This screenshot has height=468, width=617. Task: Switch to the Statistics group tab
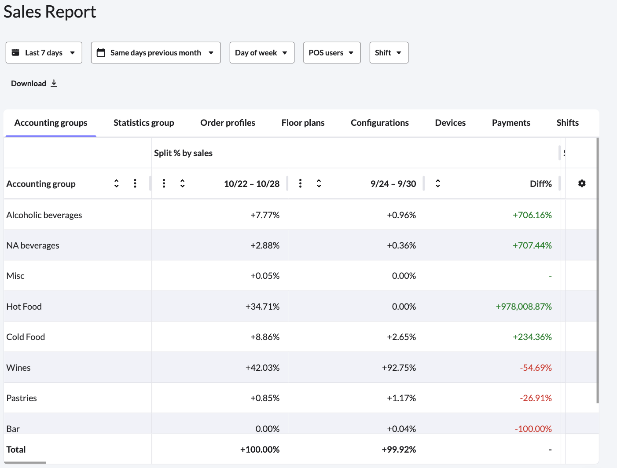pos(143,123)
